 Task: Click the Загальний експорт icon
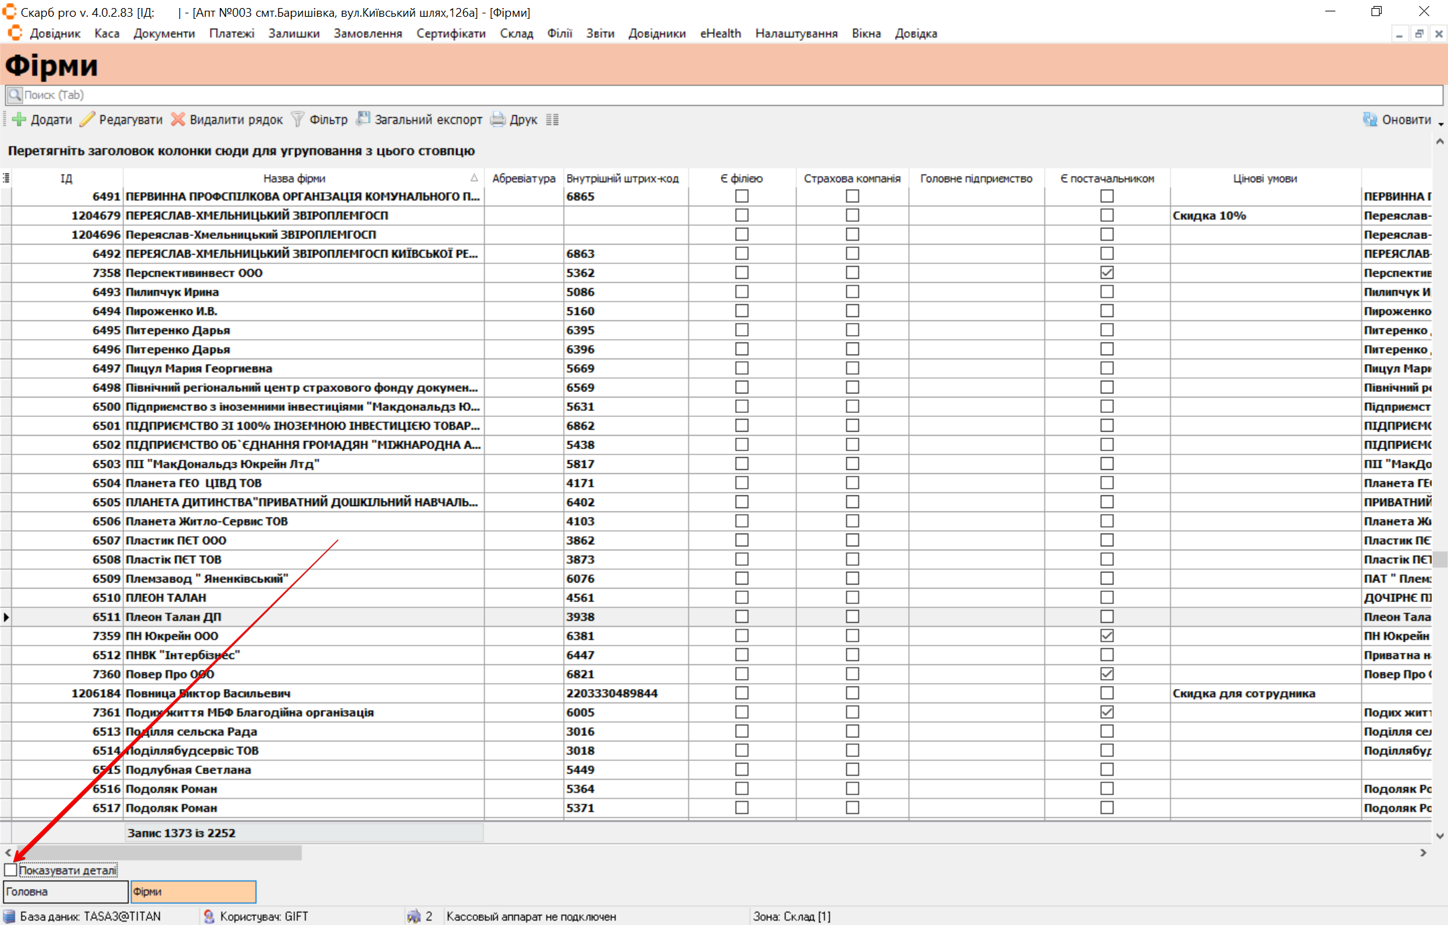click(363, 119)
